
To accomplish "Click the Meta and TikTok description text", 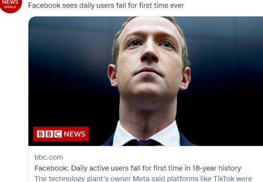I will (x=143, y=178).
